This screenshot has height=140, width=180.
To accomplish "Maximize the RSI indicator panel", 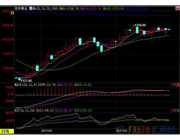I will pyautogui.click(x=175, y=111).
